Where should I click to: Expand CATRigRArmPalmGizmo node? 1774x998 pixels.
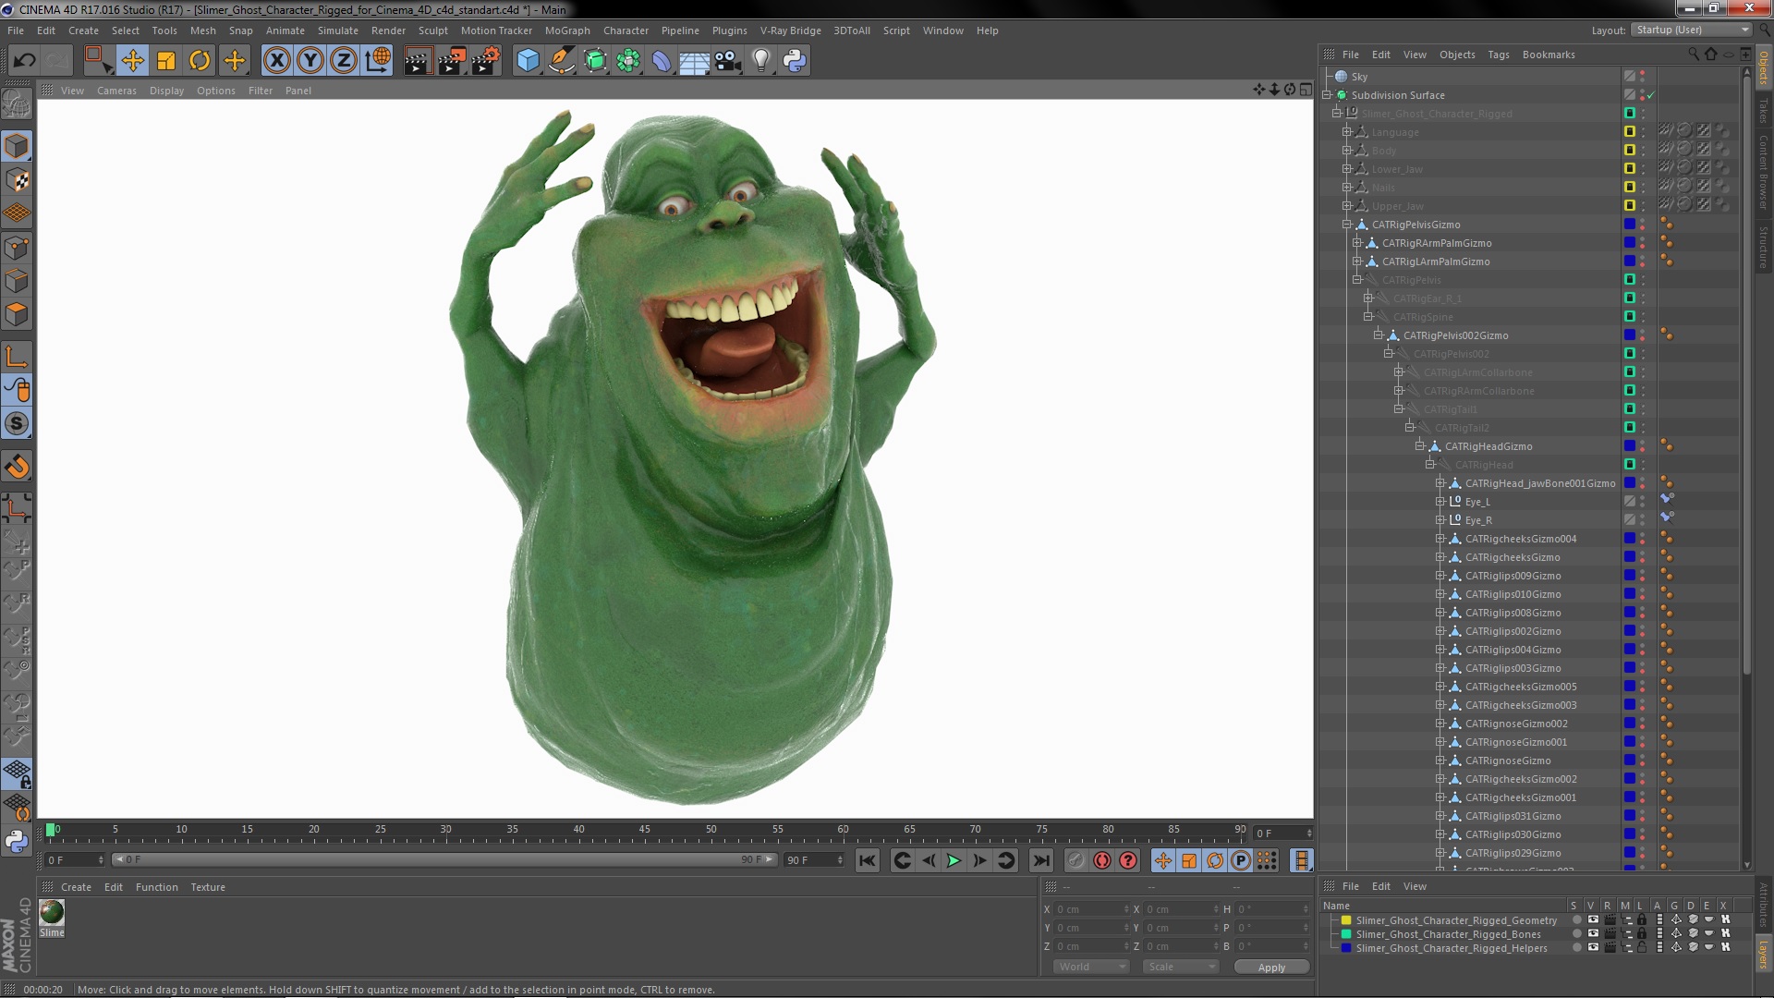1357,243
